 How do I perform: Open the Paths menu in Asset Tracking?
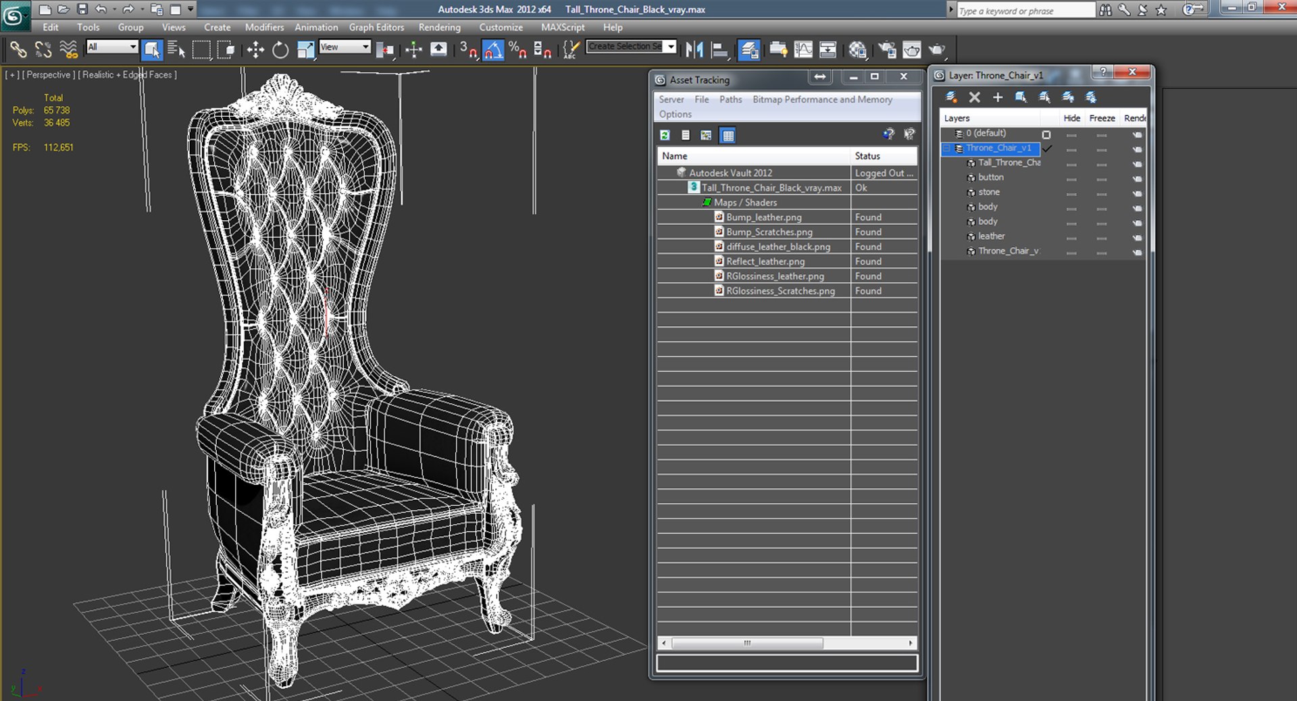730,99
